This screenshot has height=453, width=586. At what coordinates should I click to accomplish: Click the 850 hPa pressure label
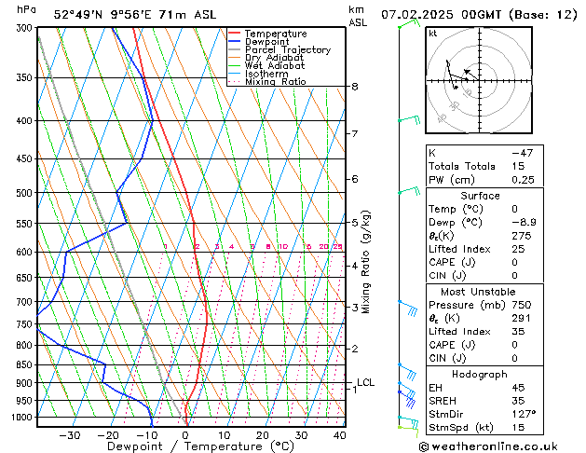tap(26, 364)
